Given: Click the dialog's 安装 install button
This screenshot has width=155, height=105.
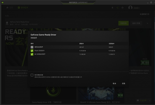Looking at the screenshot, I should 123,83.
